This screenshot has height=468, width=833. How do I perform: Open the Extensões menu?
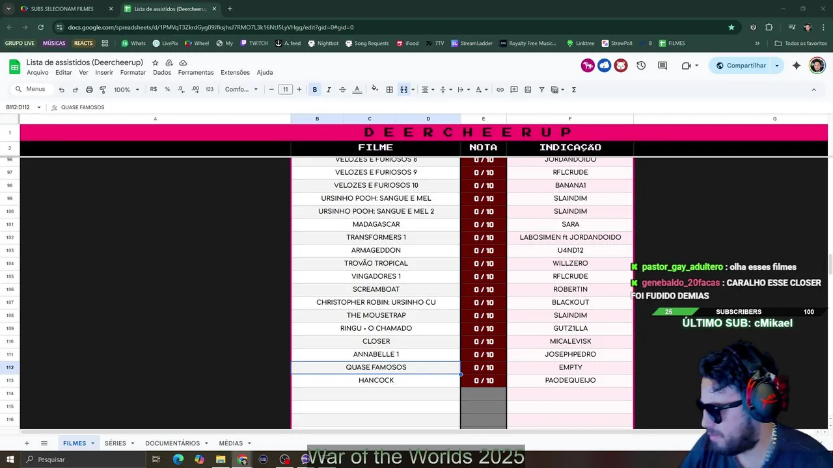pyautogui.click(x=235, y=73)
